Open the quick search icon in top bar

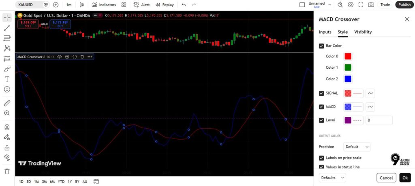340,4
